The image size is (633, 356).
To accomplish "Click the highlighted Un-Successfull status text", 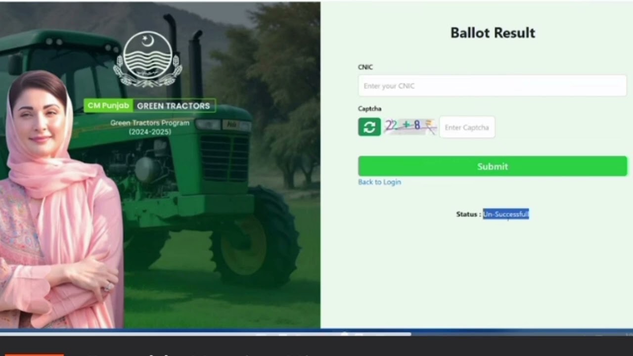I will coord(506,214).
